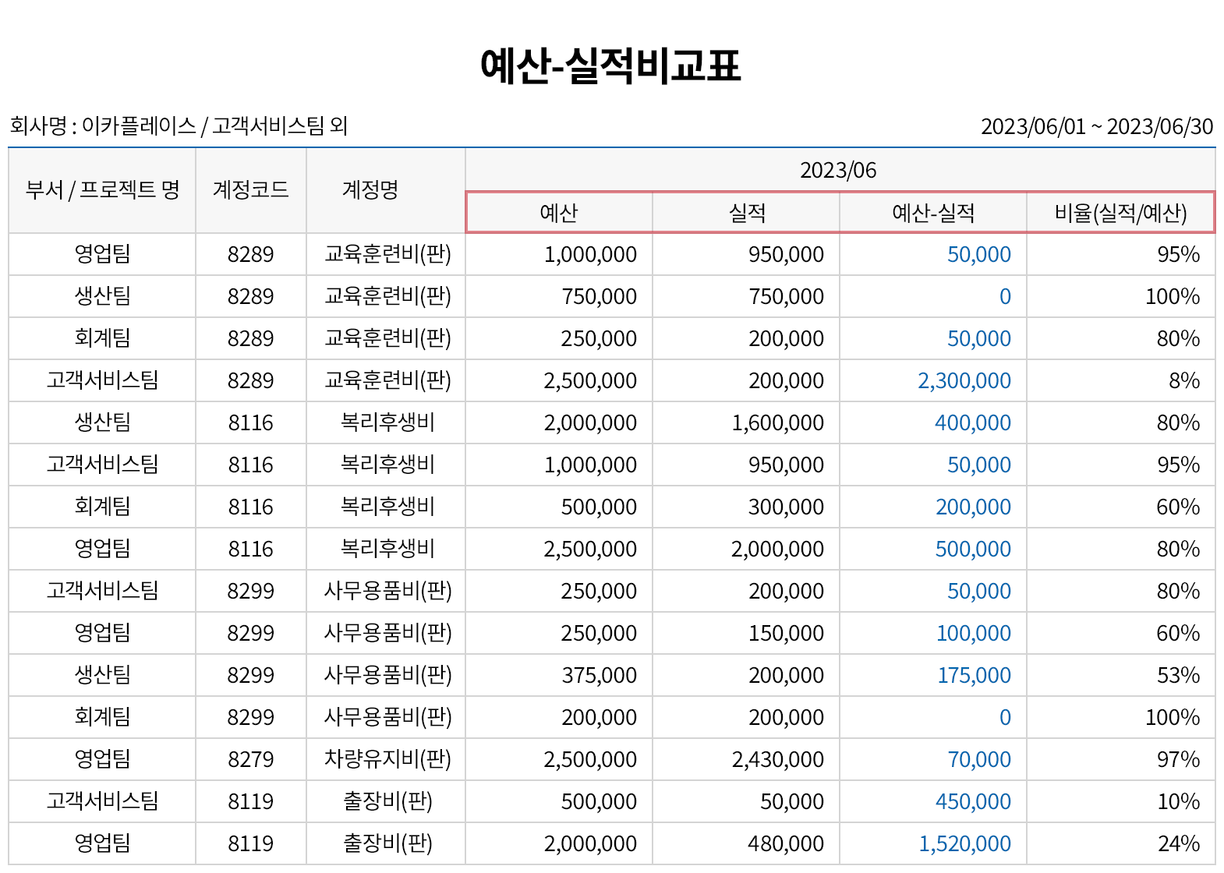Select 회계팀 in the 사무용품비(판) row

click(x=102, y=717)
